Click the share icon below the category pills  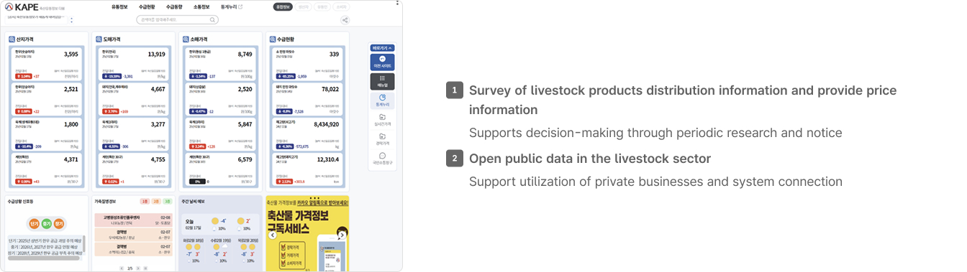click(345, 20)
